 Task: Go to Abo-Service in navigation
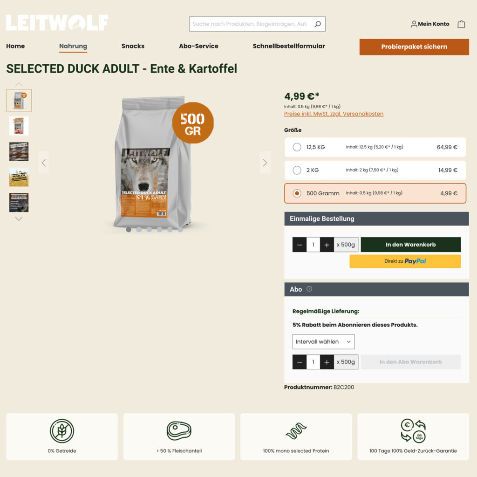pos(198,46)
